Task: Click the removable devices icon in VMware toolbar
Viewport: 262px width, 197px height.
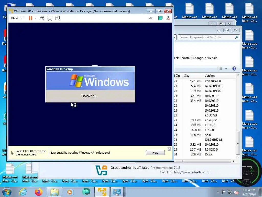Action: pyautogui.click(x=168, y=18)
